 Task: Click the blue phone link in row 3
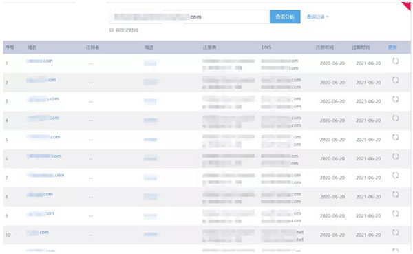click(150, 101)
